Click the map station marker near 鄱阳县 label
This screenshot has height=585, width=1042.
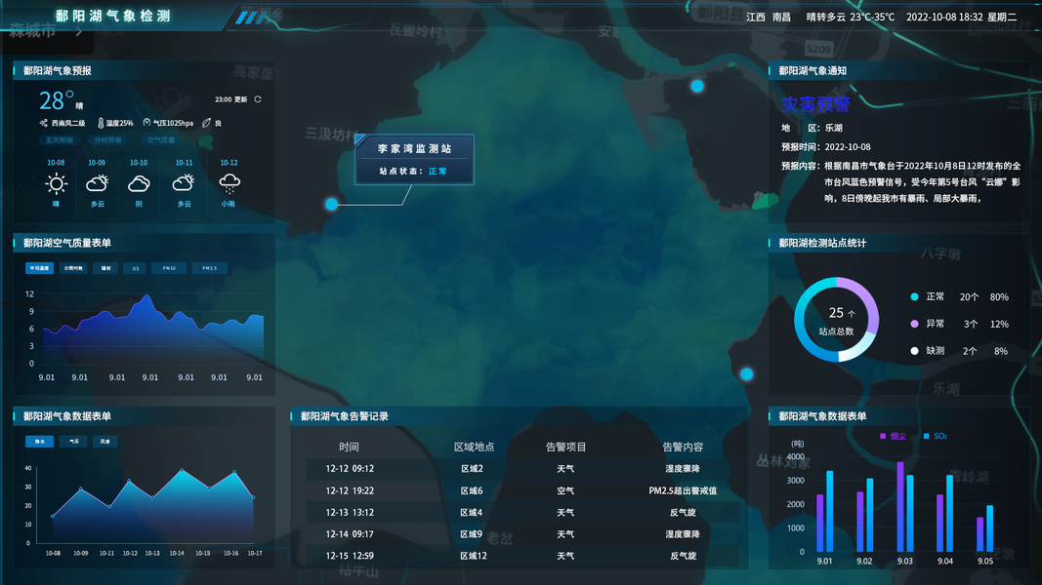click(697, 86)
